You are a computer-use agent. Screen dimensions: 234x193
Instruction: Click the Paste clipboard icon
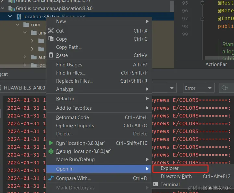(x=51, y=55)
